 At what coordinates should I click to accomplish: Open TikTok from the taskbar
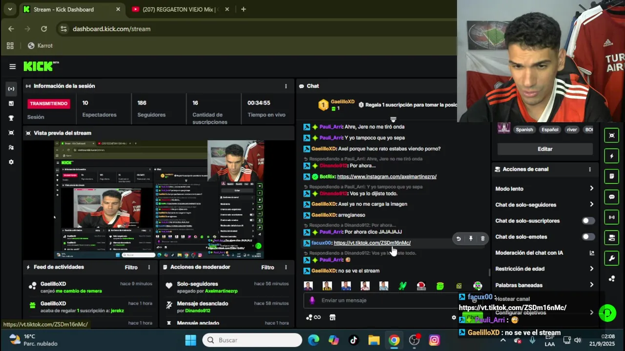pos(354,340)
